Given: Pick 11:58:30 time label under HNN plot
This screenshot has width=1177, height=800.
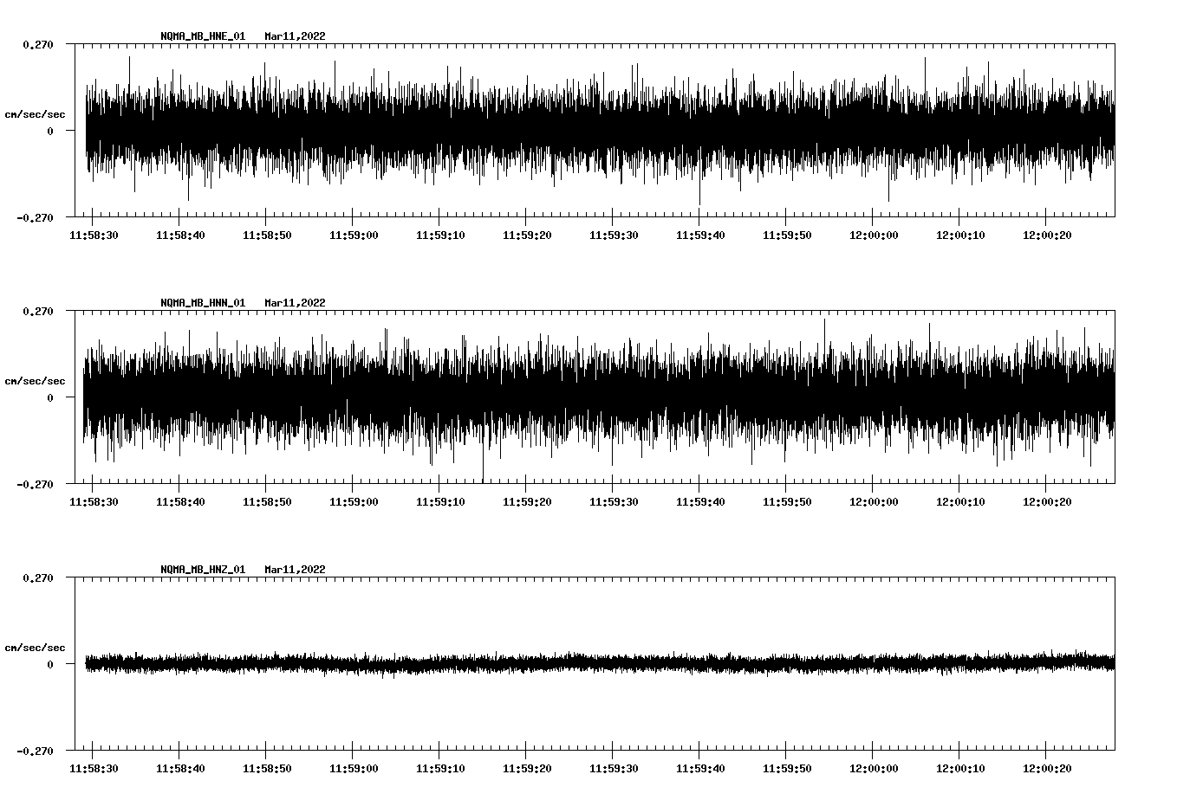Looking at the screenshot, I should [94, 502].
